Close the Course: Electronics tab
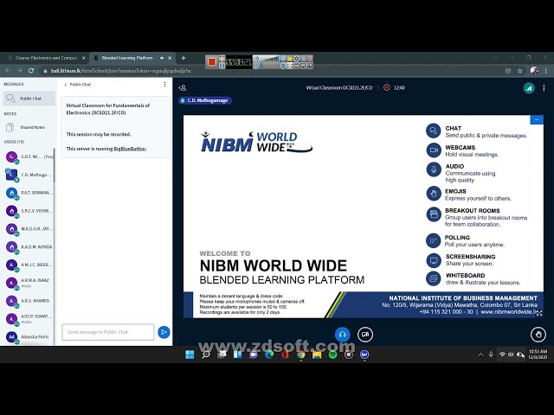Screen dimensions: 554x415 (x=84, y=58)
